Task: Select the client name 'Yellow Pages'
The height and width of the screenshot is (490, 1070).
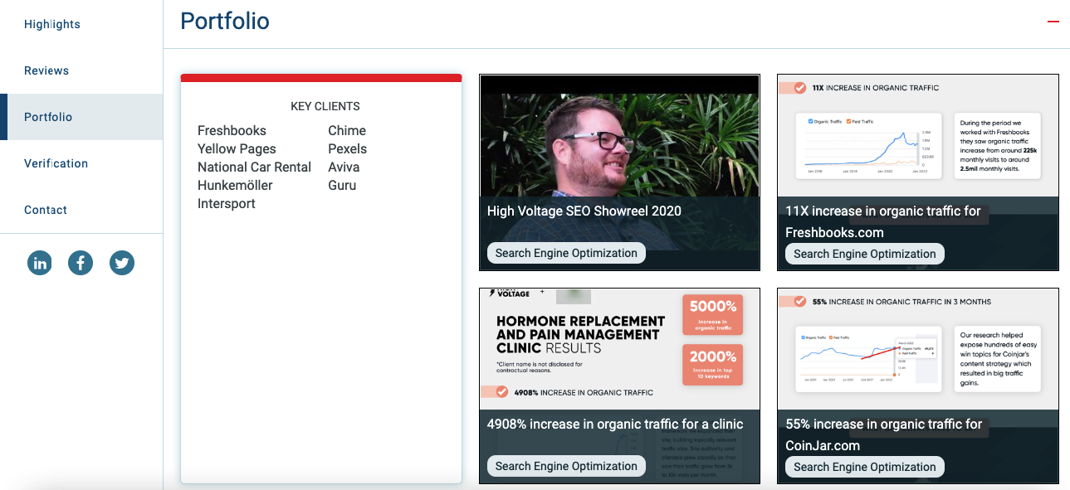Action: point(237,148)
